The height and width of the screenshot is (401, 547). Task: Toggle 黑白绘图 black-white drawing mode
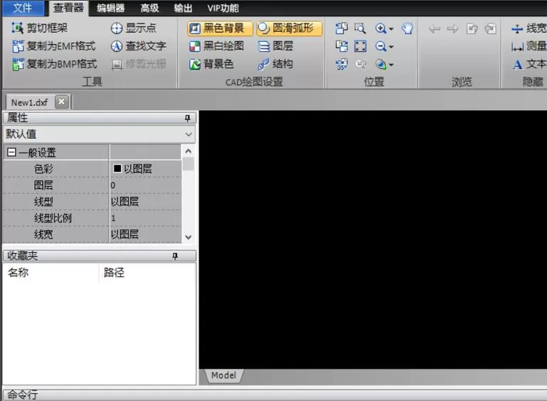[x=216, y=46]
